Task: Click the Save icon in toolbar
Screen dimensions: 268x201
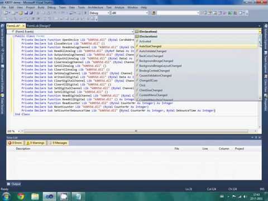Action: 26,13
